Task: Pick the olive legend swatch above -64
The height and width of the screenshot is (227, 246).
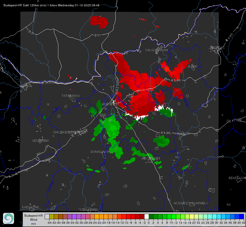Action: click(52, 216)
